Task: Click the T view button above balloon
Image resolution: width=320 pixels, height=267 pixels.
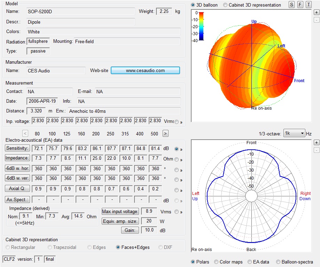Action: pos(309,5)
